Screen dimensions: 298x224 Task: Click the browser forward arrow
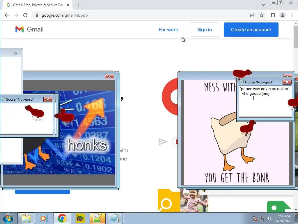[16, 15]
